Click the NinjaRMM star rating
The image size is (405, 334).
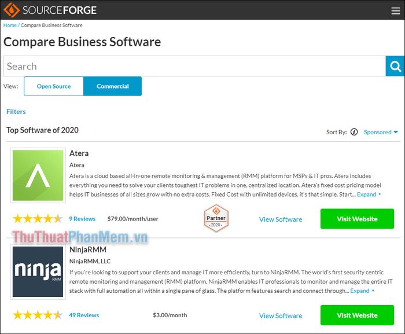click(38, 315)
